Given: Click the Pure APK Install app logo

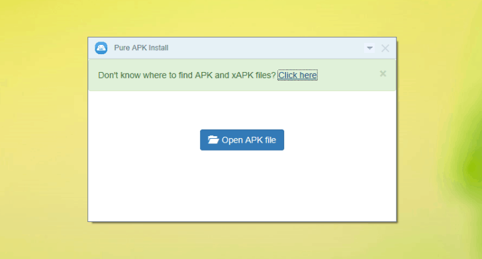Looking at the screenshot, I should (101, 48).
